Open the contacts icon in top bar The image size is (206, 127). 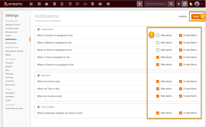click(39, 4)
